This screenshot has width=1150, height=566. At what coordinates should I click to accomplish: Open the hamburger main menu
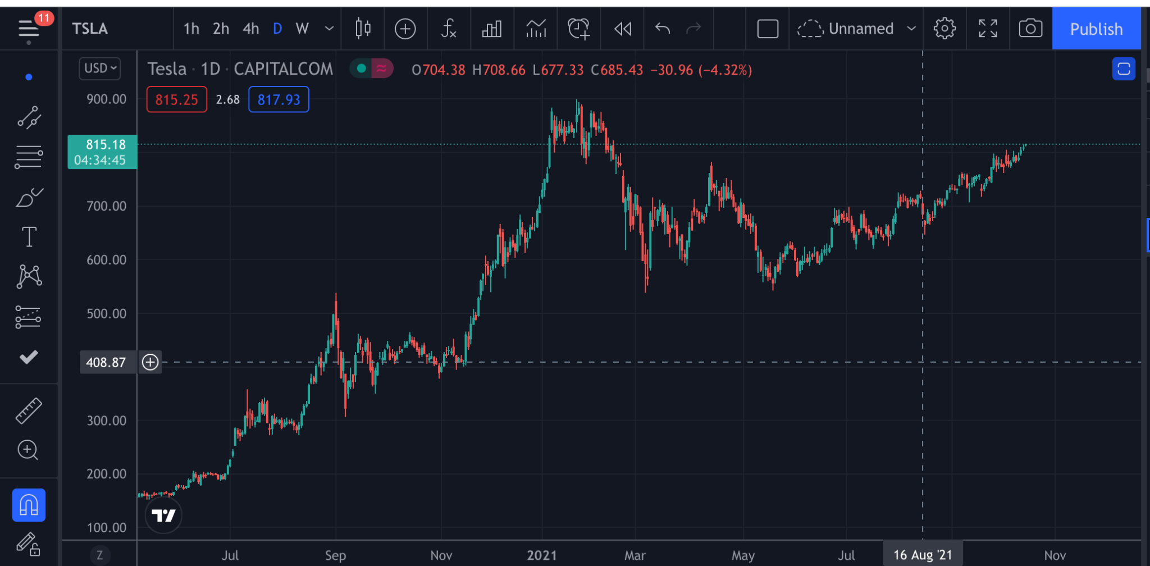[x=29, y=29]
